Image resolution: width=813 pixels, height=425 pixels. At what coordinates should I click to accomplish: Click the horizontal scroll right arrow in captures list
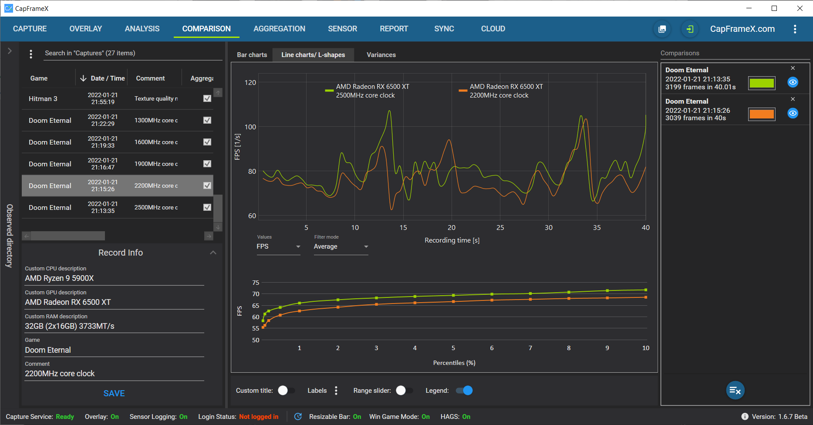[x=209, y=236]
